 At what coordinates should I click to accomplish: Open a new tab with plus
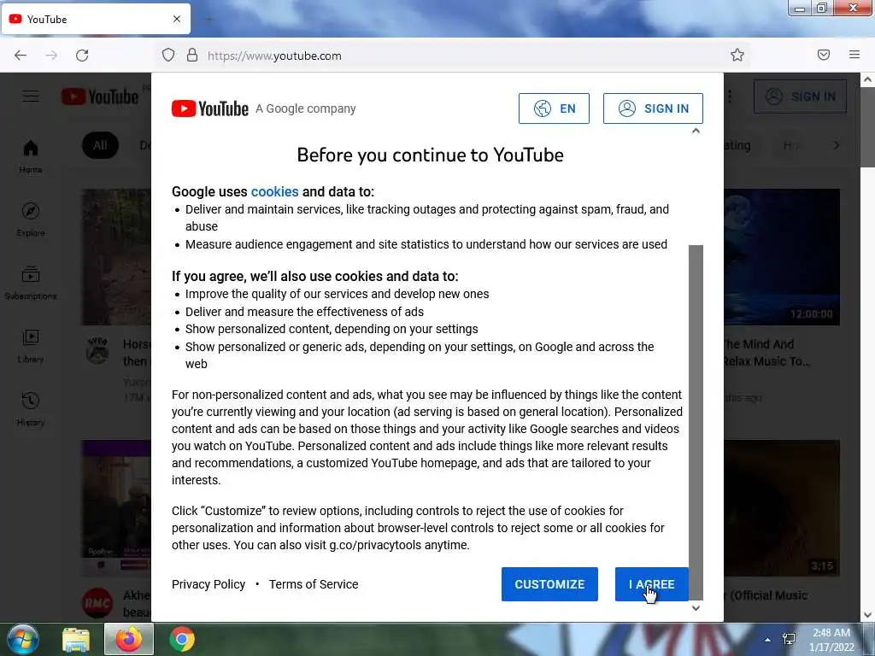pos(210,20)
